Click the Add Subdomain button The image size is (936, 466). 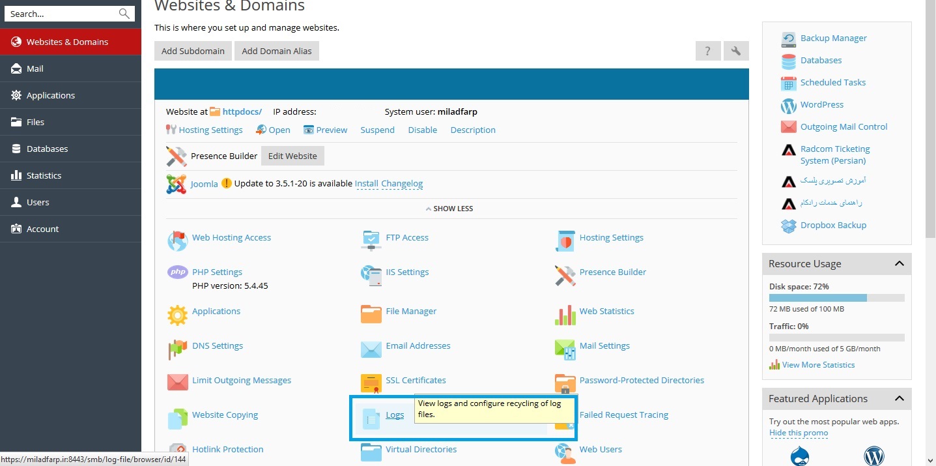[193, 51]
